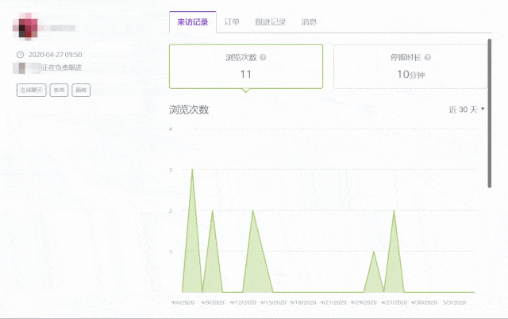Click the 10分钟 duration value

coord(411,75)
